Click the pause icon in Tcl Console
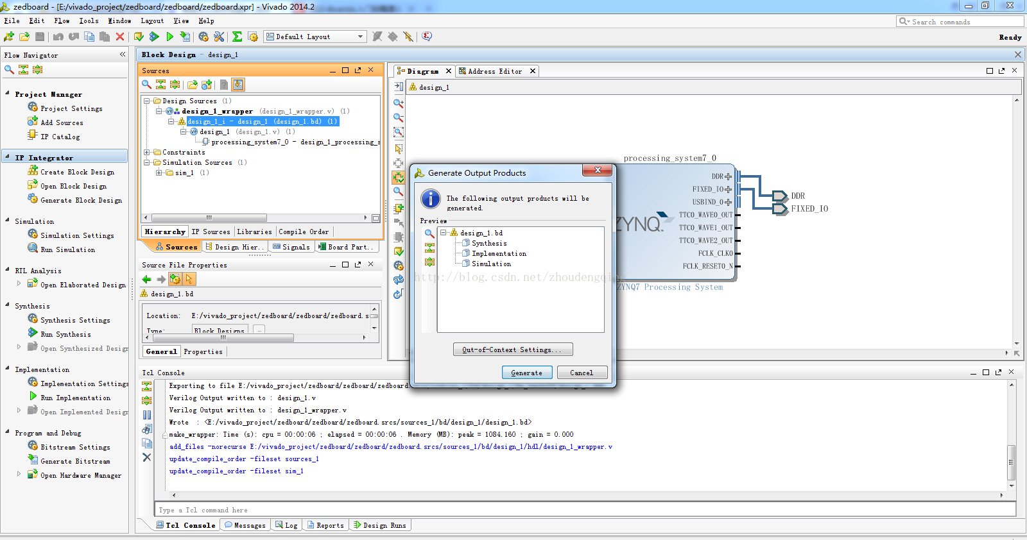The height and width of the screenshot is (540, 1027). [147, 415]
